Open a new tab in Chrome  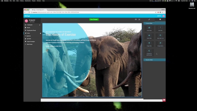pyautogui.click(x=49, y=10)
